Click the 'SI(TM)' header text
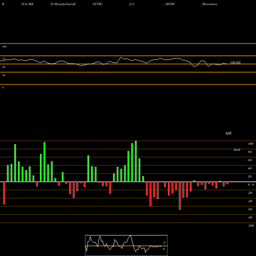The width and height of the screenshot is (256, 256). (97, 4)
